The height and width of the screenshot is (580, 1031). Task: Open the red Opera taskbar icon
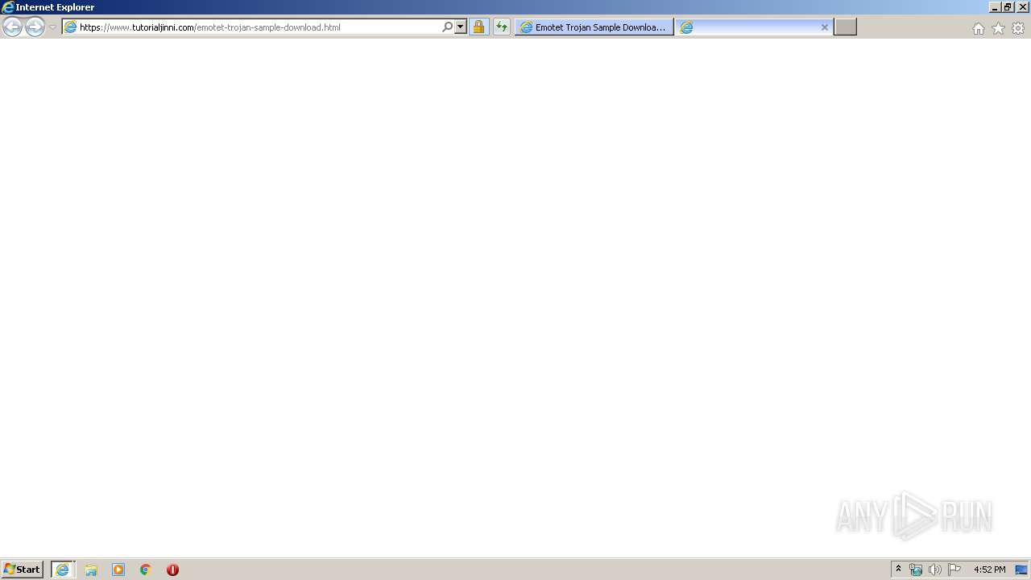(172, 570)
